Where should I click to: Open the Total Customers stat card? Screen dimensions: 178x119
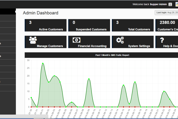(x=133, y=25)
